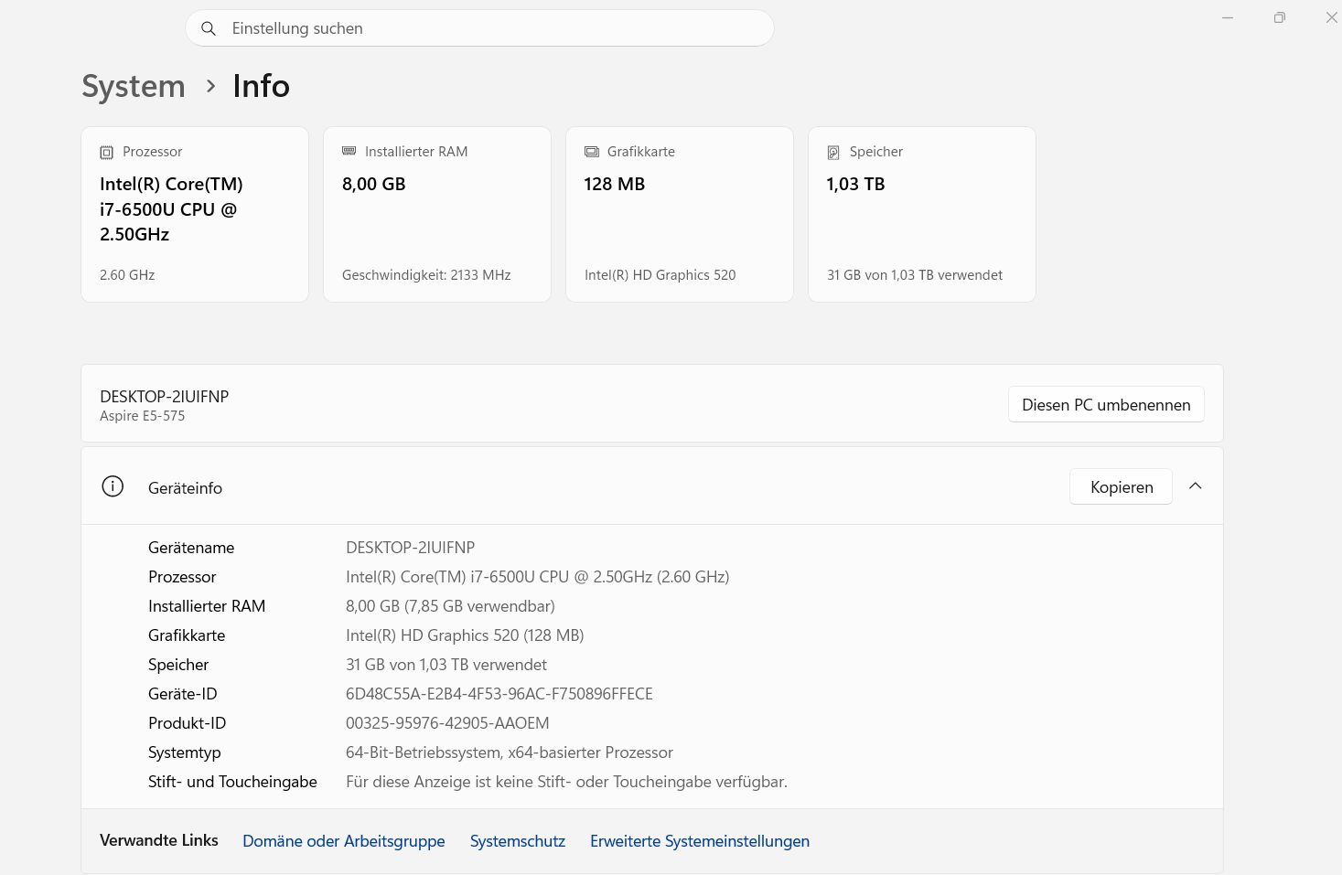The image size is (1342, 875).
Task: Click the 2.60 GHz text in Prozessor card
Action: coord(127,275)
